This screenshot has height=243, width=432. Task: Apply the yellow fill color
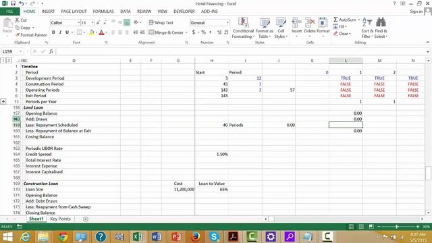tap(92, 32)
